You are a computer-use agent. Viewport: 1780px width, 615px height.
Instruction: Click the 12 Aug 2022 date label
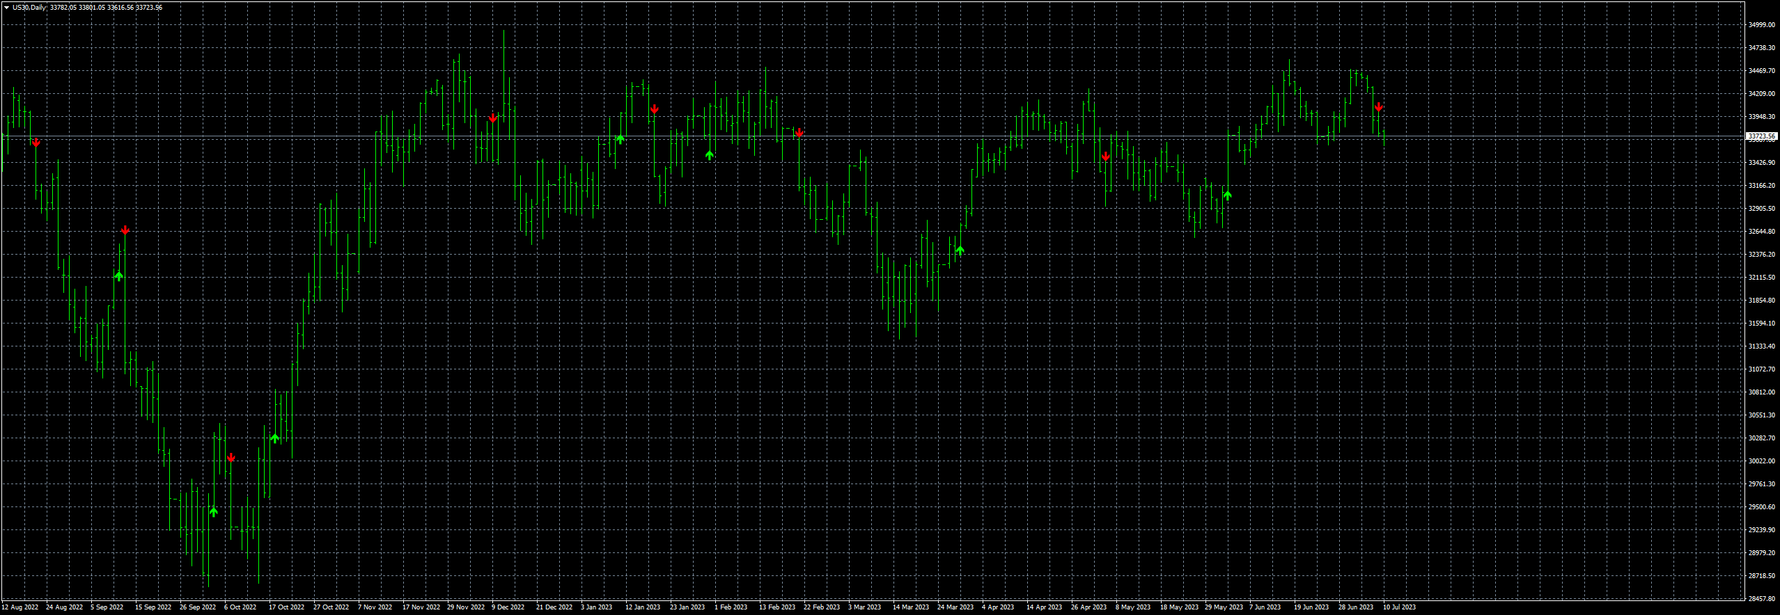click(x=20, y=607)
